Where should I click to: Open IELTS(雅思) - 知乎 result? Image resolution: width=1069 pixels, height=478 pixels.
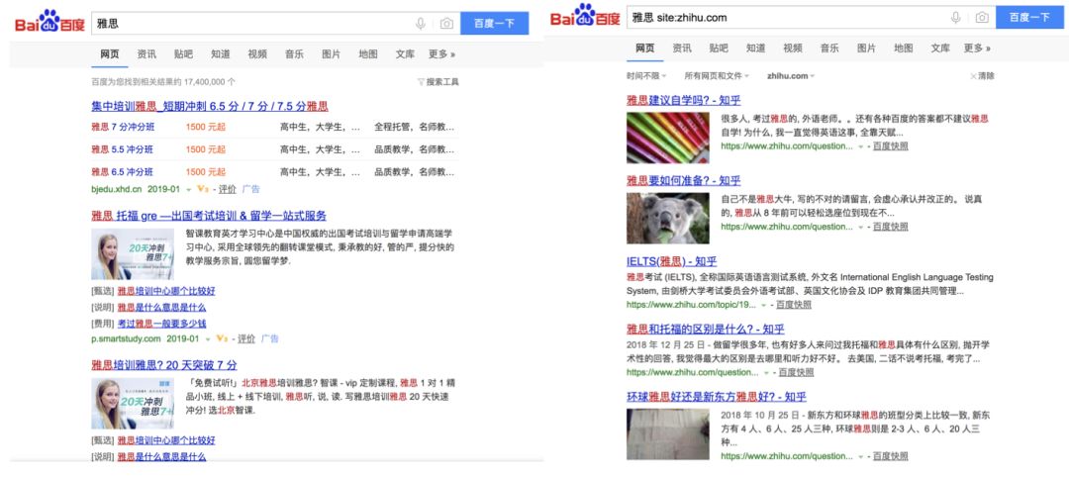coord(671,261)
